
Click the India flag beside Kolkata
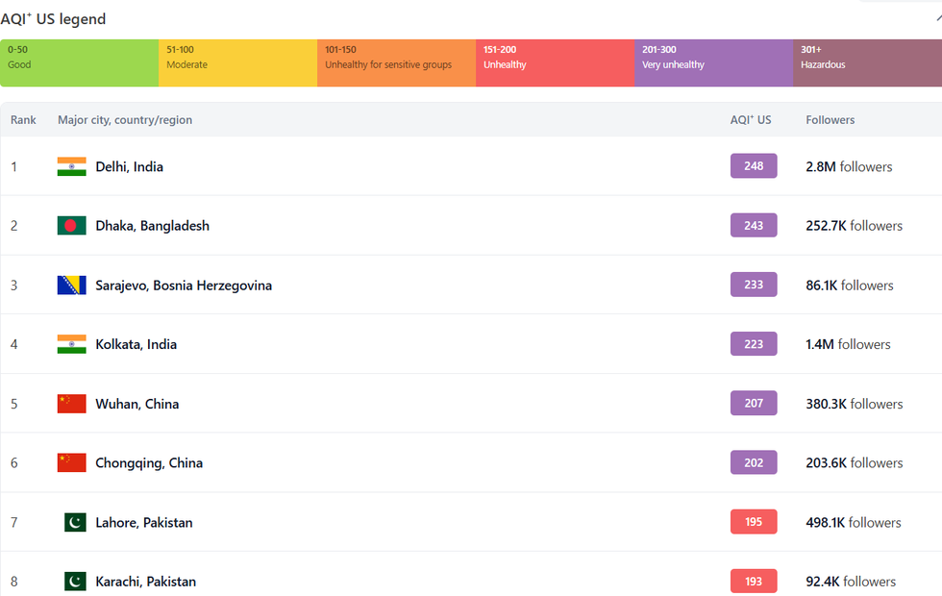[72, 344]
